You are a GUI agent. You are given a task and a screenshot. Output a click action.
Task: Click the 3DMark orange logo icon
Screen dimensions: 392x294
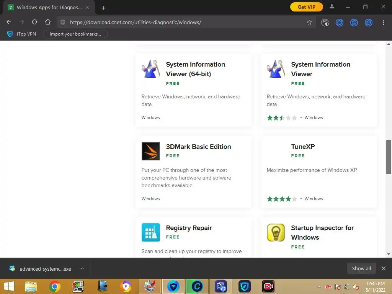(x=151, y=151)
